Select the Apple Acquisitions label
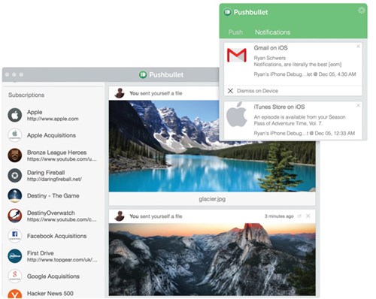Viewport: 376px width, 299px height. 51,135
